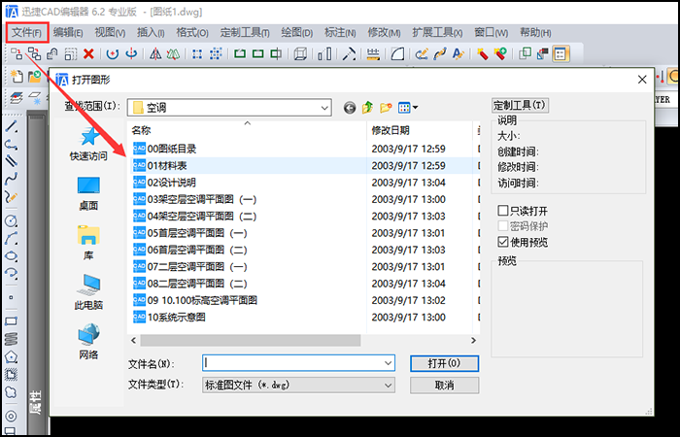Open Desktop (桌面) location in sidebar
Screen dimensions: 680x437
(88, 193)
